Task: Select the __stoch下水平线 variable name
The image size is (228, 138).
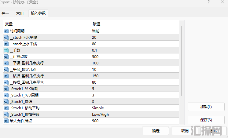Action: click(x=24, y=38)
